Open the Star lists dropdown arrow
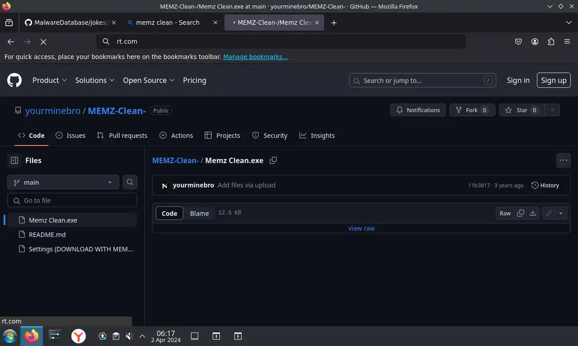Viewport: 578px width, 346px height. [x=552, y=110]
